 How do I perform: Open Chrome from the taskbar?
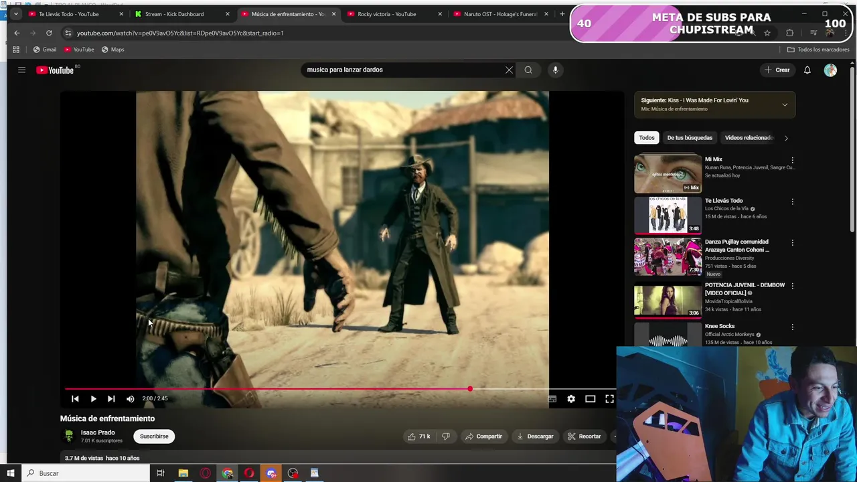(228, 473)
